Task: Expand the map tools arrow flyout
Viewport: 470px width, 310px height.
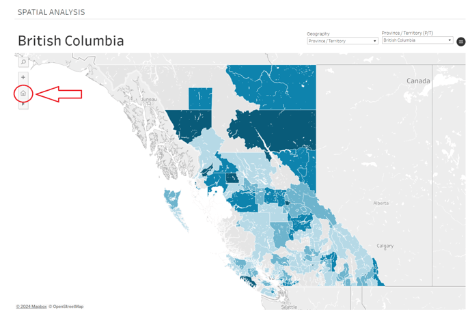Action: coord(23,104)
